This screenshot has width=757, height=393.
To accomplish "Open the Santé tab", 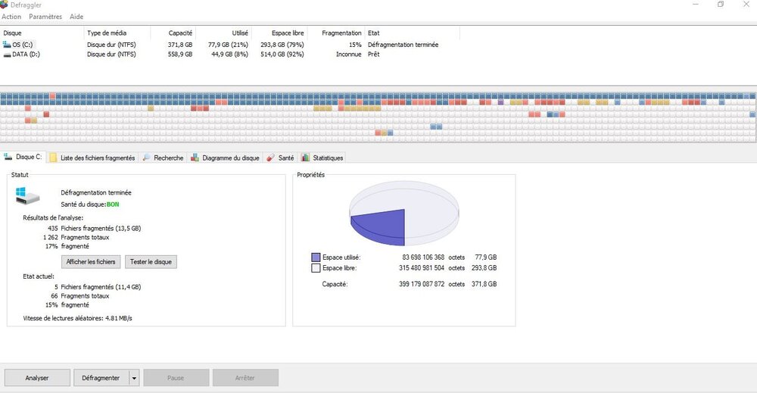I will [280, 158].
